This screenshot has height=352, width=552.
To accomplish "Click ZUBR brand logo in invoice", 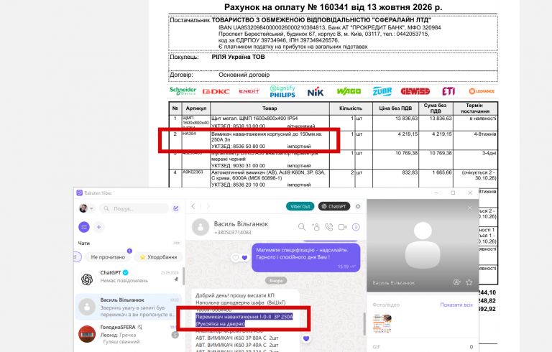I will [x=382, y=91].
